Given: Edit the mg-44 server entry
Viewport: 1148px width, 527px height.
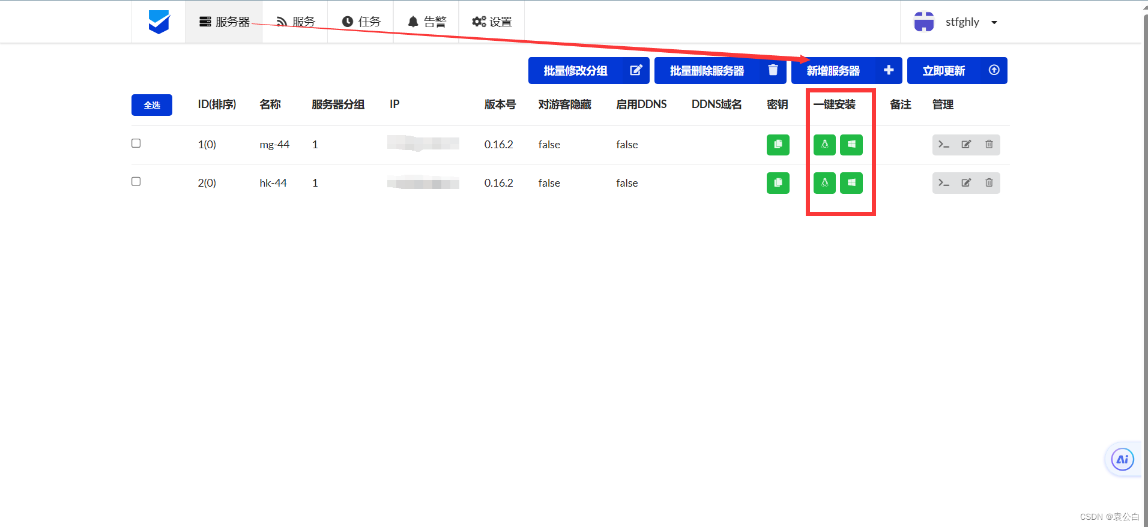Looking at the screenshot, I should [x=966, y=145].
